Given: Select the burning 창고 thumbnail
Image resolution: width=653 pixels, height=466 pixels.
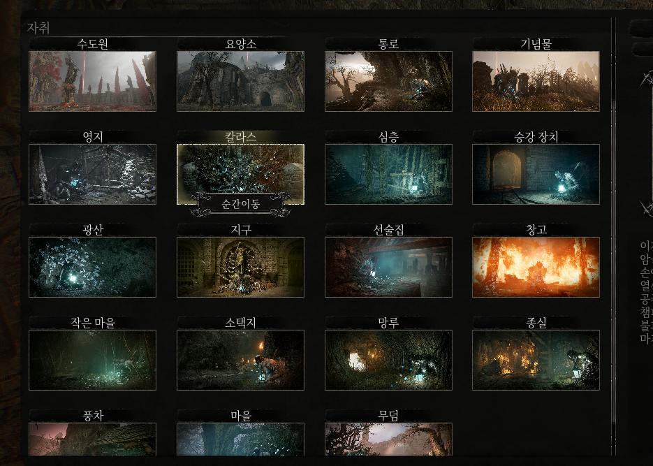Looking at the screenshot, I should click(x=536, y=267).
